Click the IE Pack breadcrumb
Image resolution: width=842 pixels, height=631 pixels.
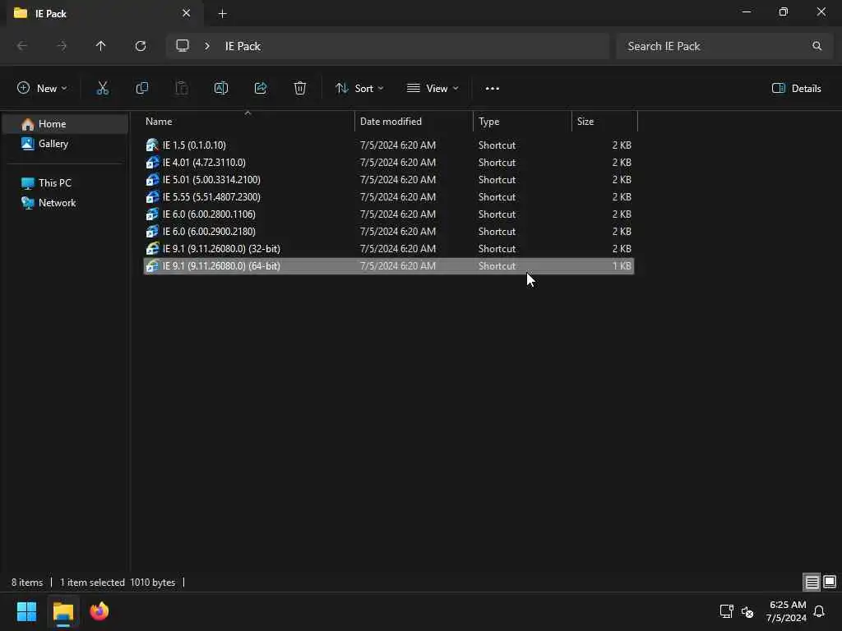(243, 46)
